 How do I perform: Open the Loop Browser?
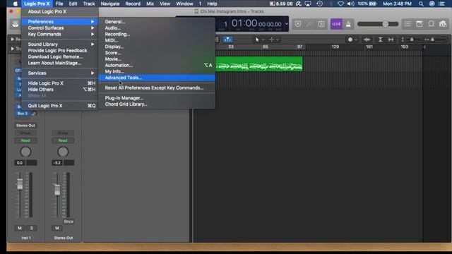pos(432,24)
